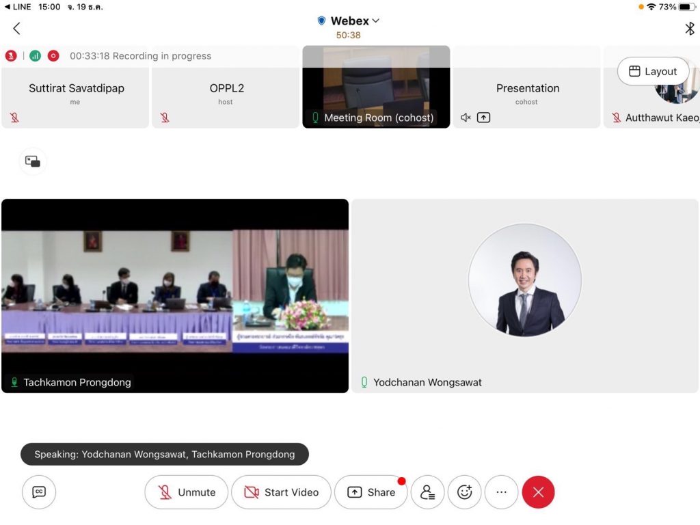Image resolution: width=700 pixels, height=525 pixels.
Task: Tap the shared content icon on Presentation tile
Action: pyautogui.click(x=483, y=118)
